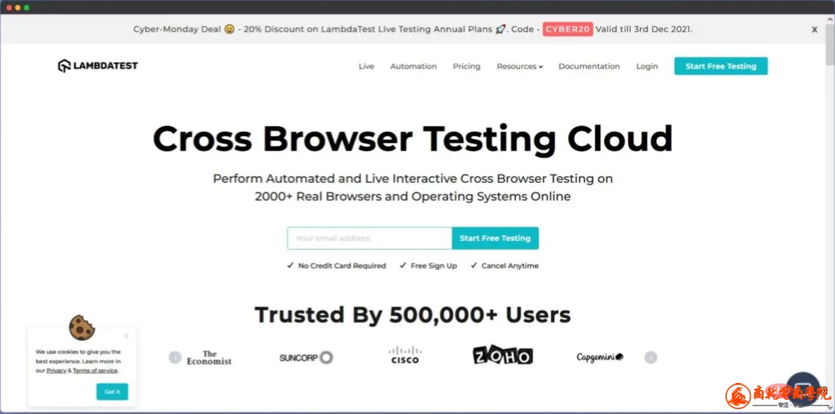Go to the Automation page
Screen dimensions: 835x414
tap(413, 66)
